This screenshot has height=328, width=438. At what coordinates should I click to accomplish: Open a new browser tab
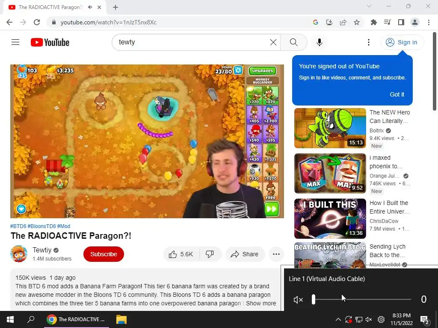pos(115,7)
